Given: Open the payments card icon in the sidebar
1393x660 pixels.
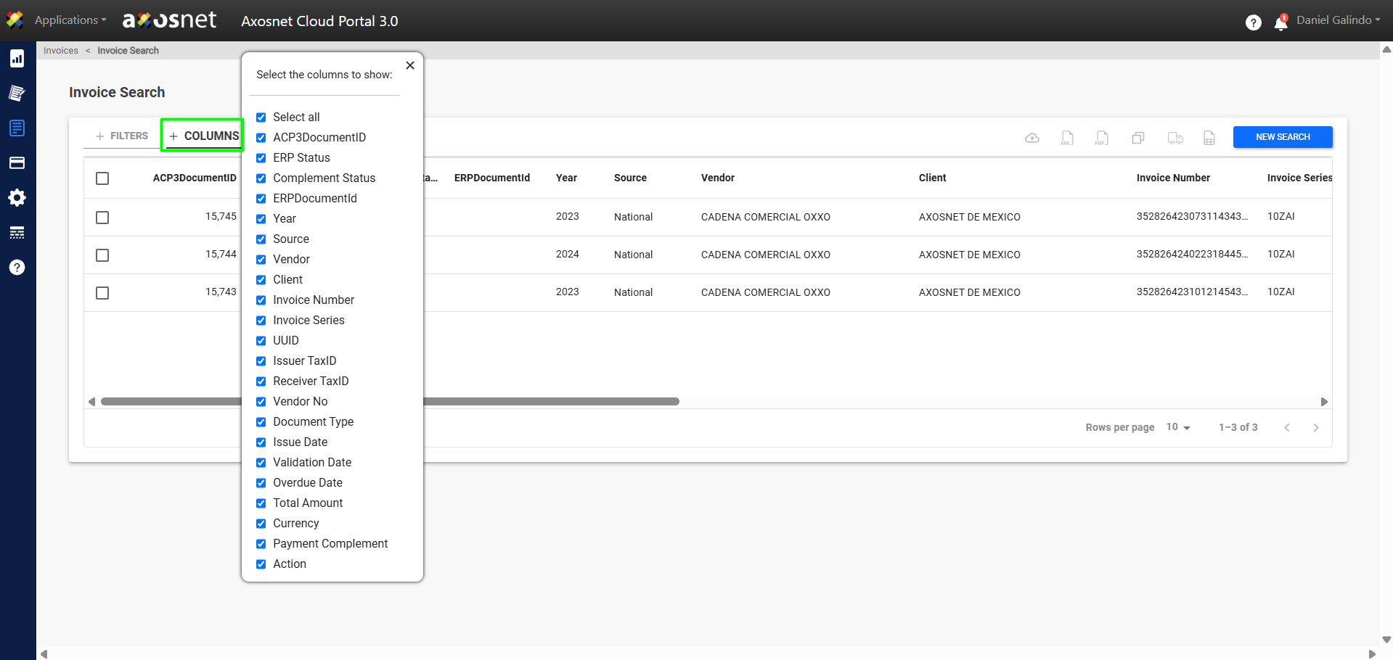Looking at the screenshot, I should (17, 163).
